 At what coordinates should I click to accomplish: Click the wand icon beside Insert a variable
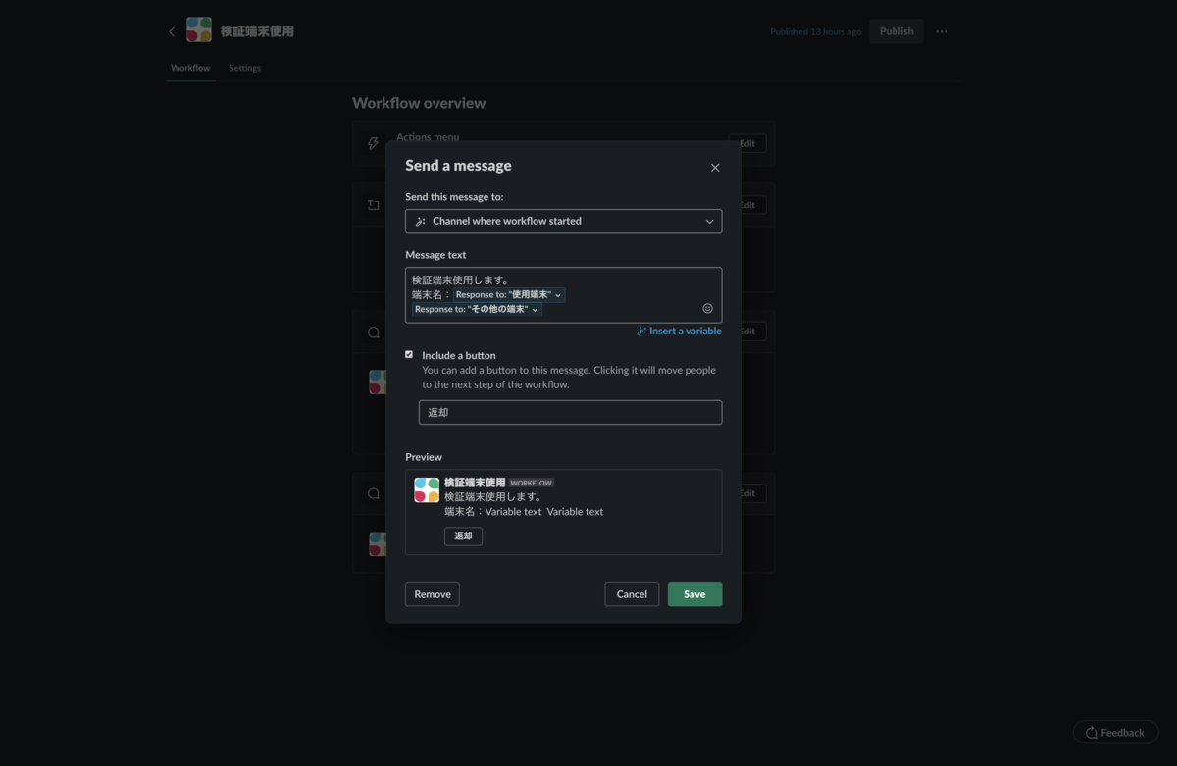pos(641,332)
